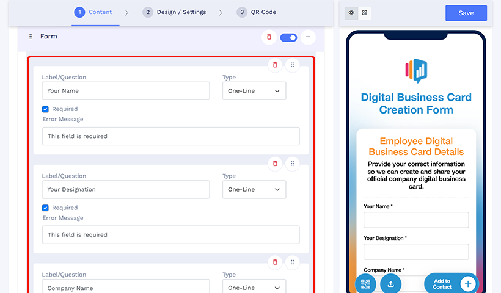The width and height of the screenshot is (501, 293).
Task: Click drag handle of Your Name field
Action: click(293, 65)
